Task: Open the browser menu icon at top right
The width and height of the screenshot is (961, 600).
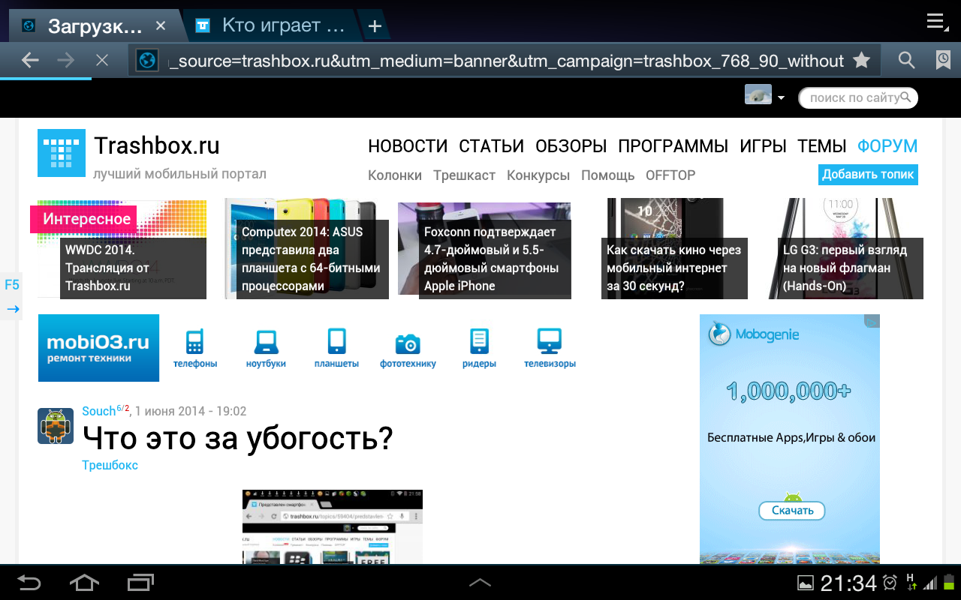Action: tap(936, 22)
